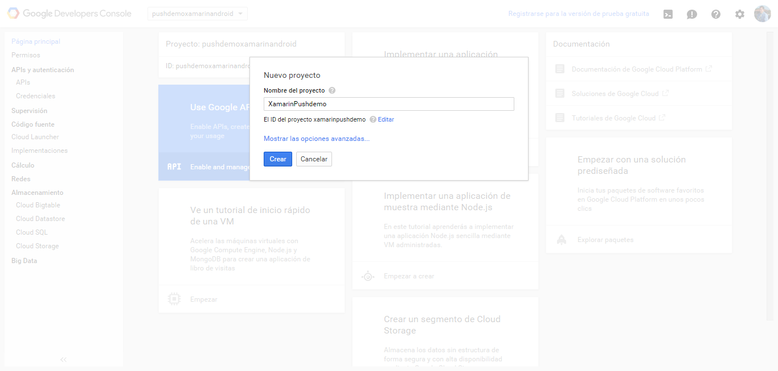Click the feedback notification icon
The width and height of the screenshot is (778, 371).
pyautogui.click(x=692, y=14)
